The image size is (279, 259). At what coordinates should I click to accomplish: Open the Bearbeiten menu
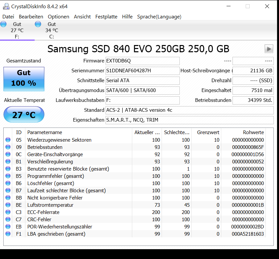tap(31, 17)
